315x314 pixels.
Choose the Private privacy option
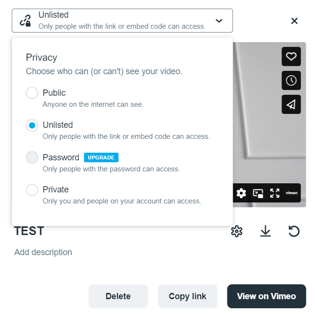tap(32, 190)
